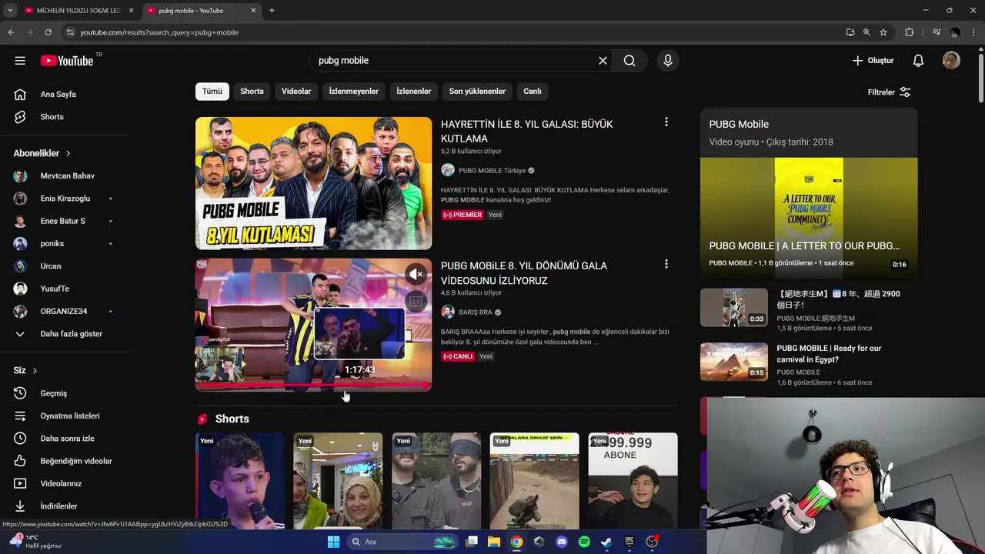Image resolution: width=985 pixels, height=554 pixels.
Task: Open Ready for our carnival in Egypt video
Action: coord(829,354)
